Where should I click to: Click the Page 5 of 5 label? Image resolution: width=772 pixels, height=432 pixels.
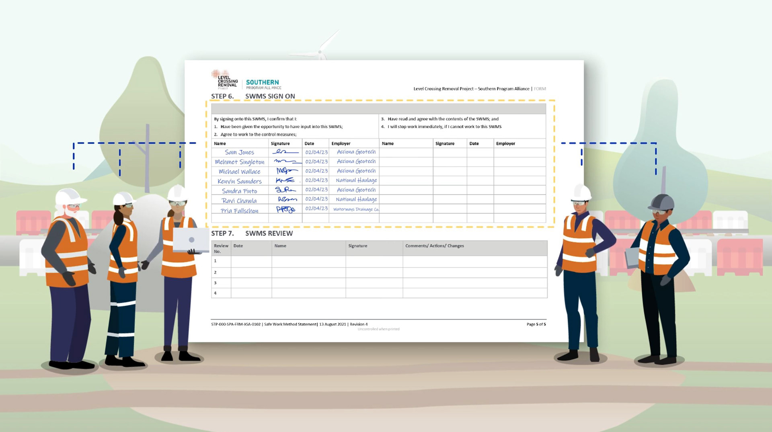click(536, 323)
